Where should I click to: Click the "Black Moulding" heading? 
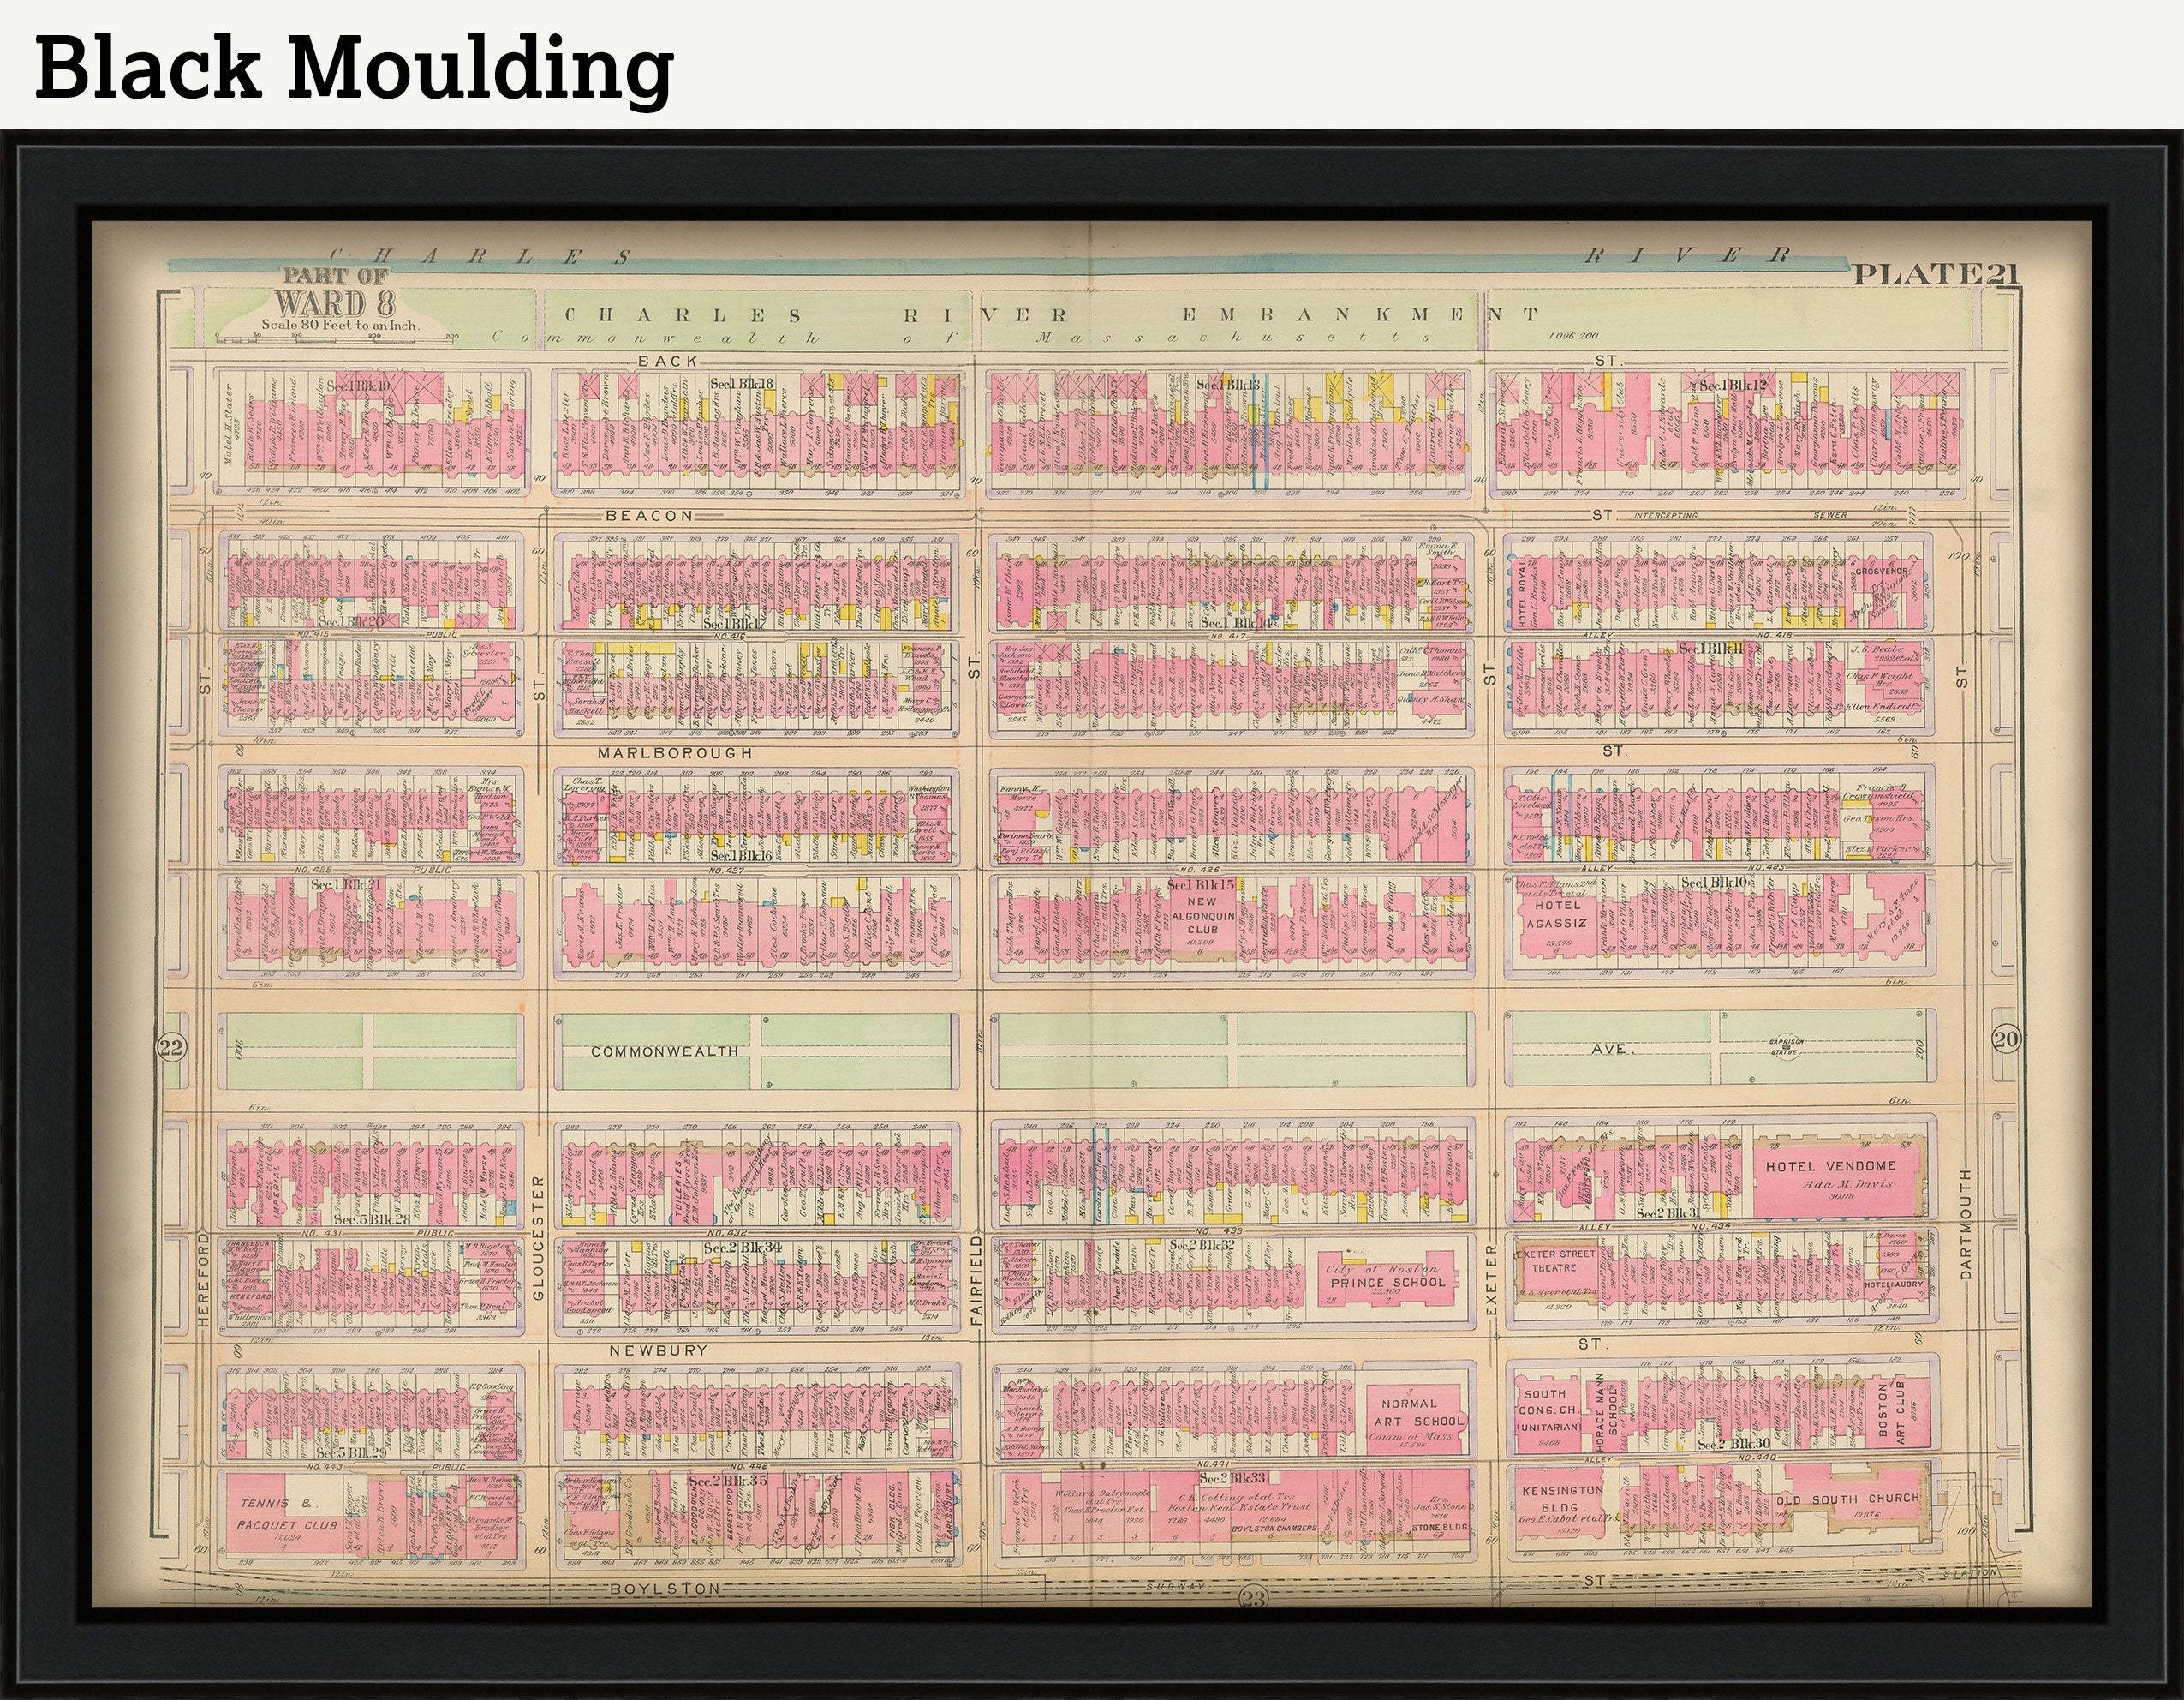click(x=354, y=68)
